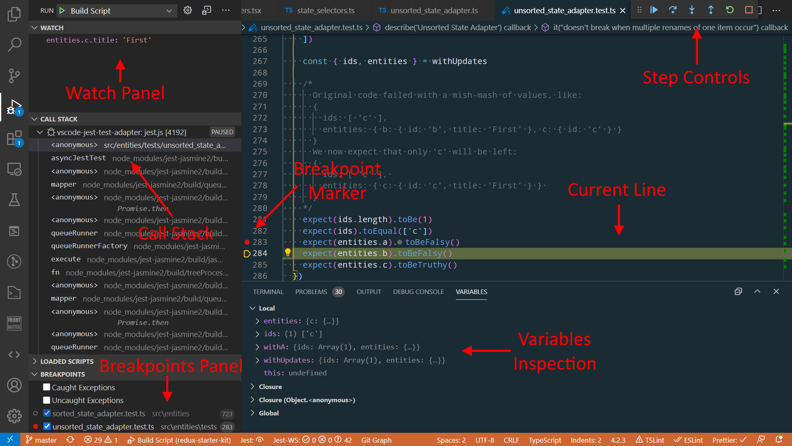Click the move panel icon next to the chevron

tap(738, 292)
